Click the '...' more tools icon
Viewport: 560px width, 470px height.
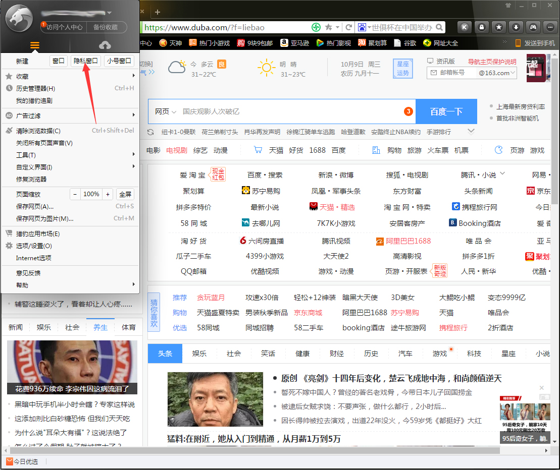549,27
